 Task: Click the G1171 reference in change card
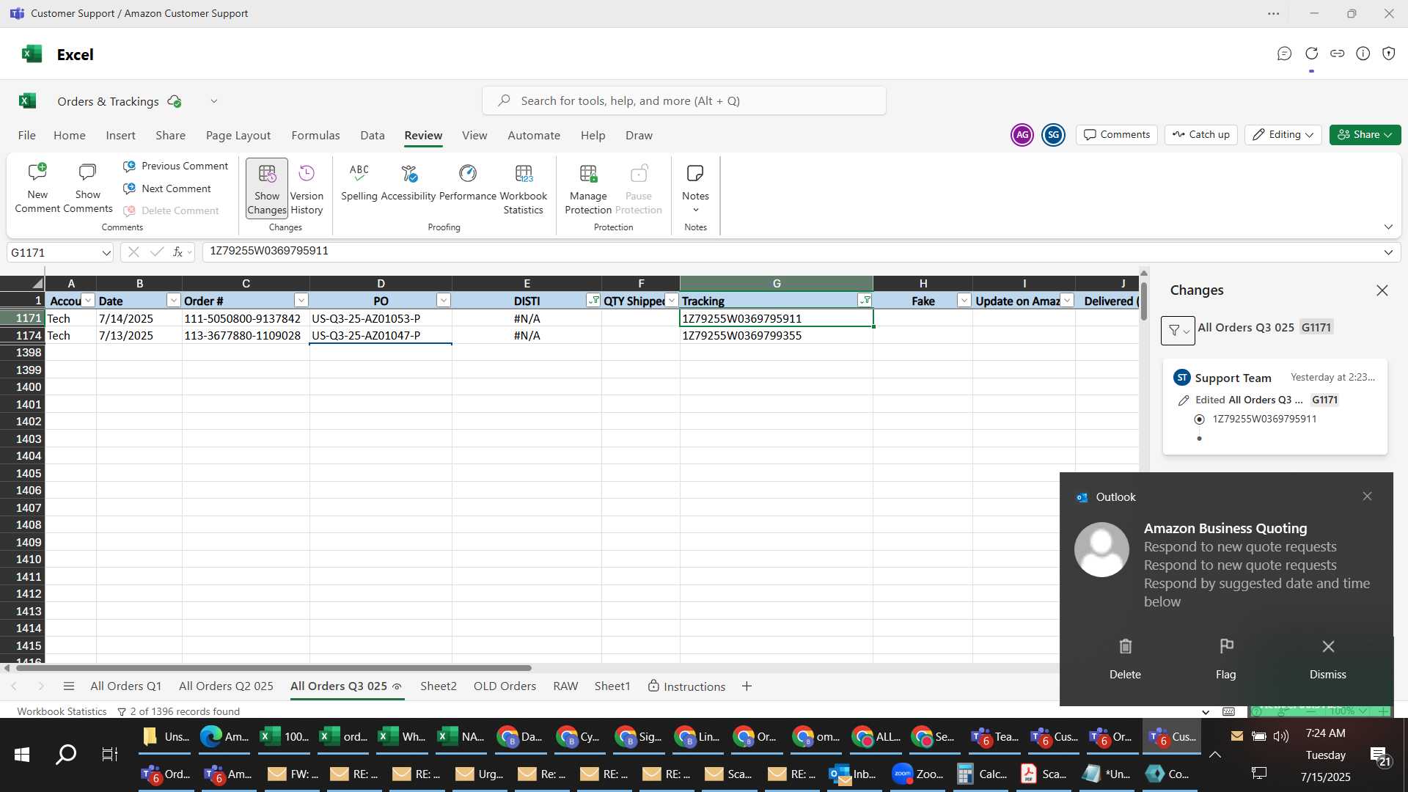[1324, 400]
